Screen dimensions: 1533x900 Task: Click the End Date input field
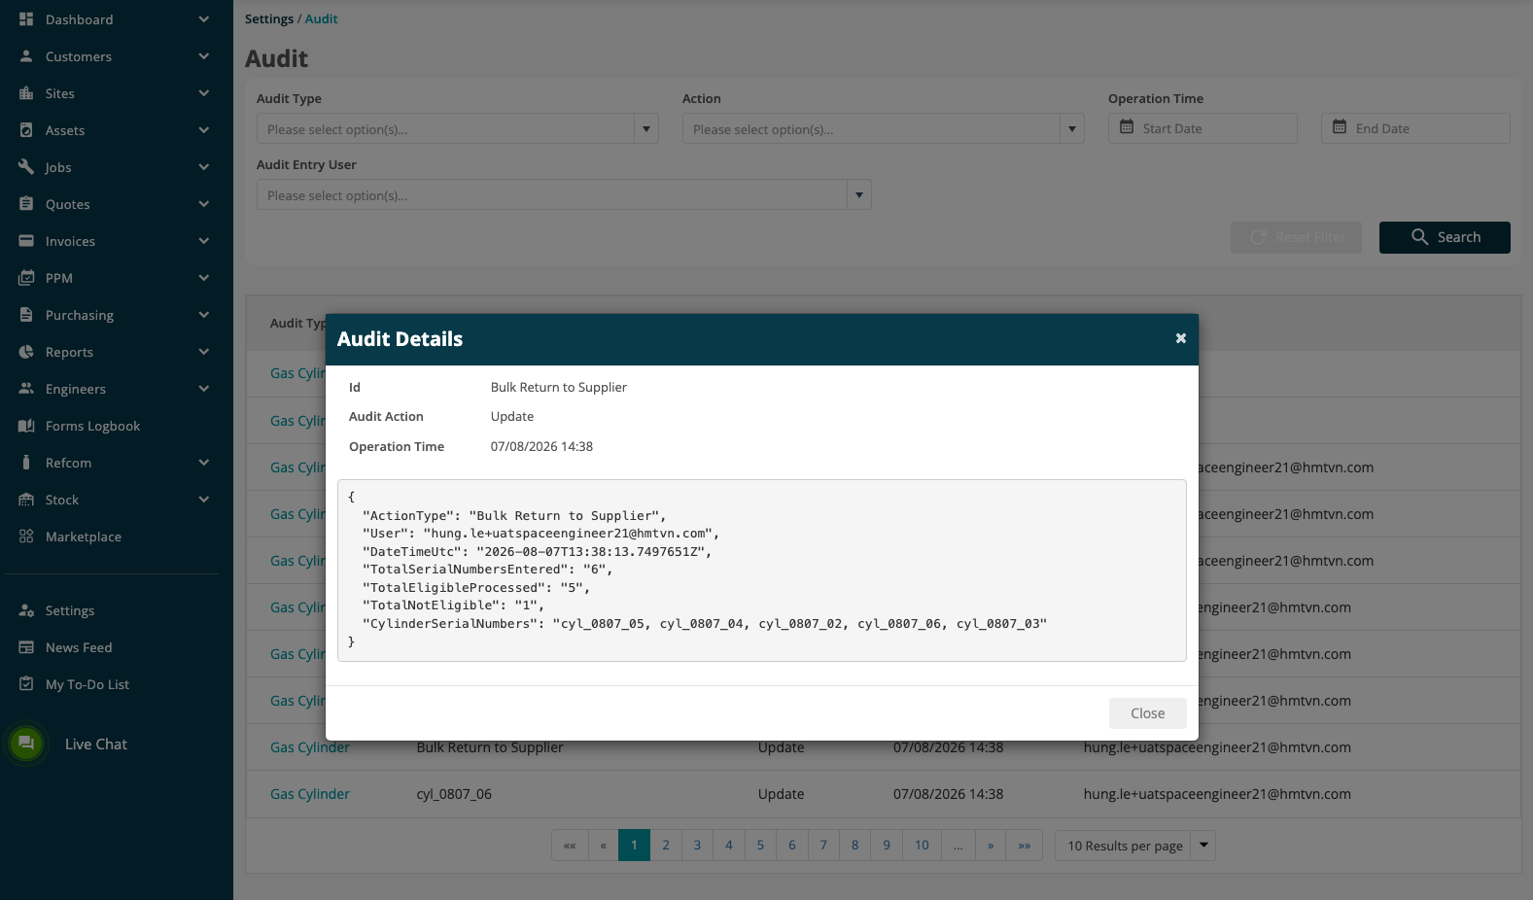coord(1415,128)
